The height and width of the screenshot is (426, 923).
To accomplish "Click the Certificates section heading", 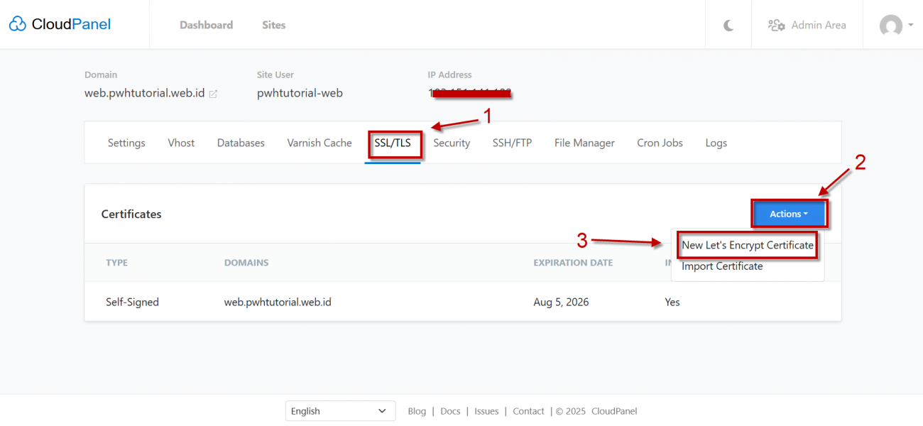I will click(x=131, y=214).
